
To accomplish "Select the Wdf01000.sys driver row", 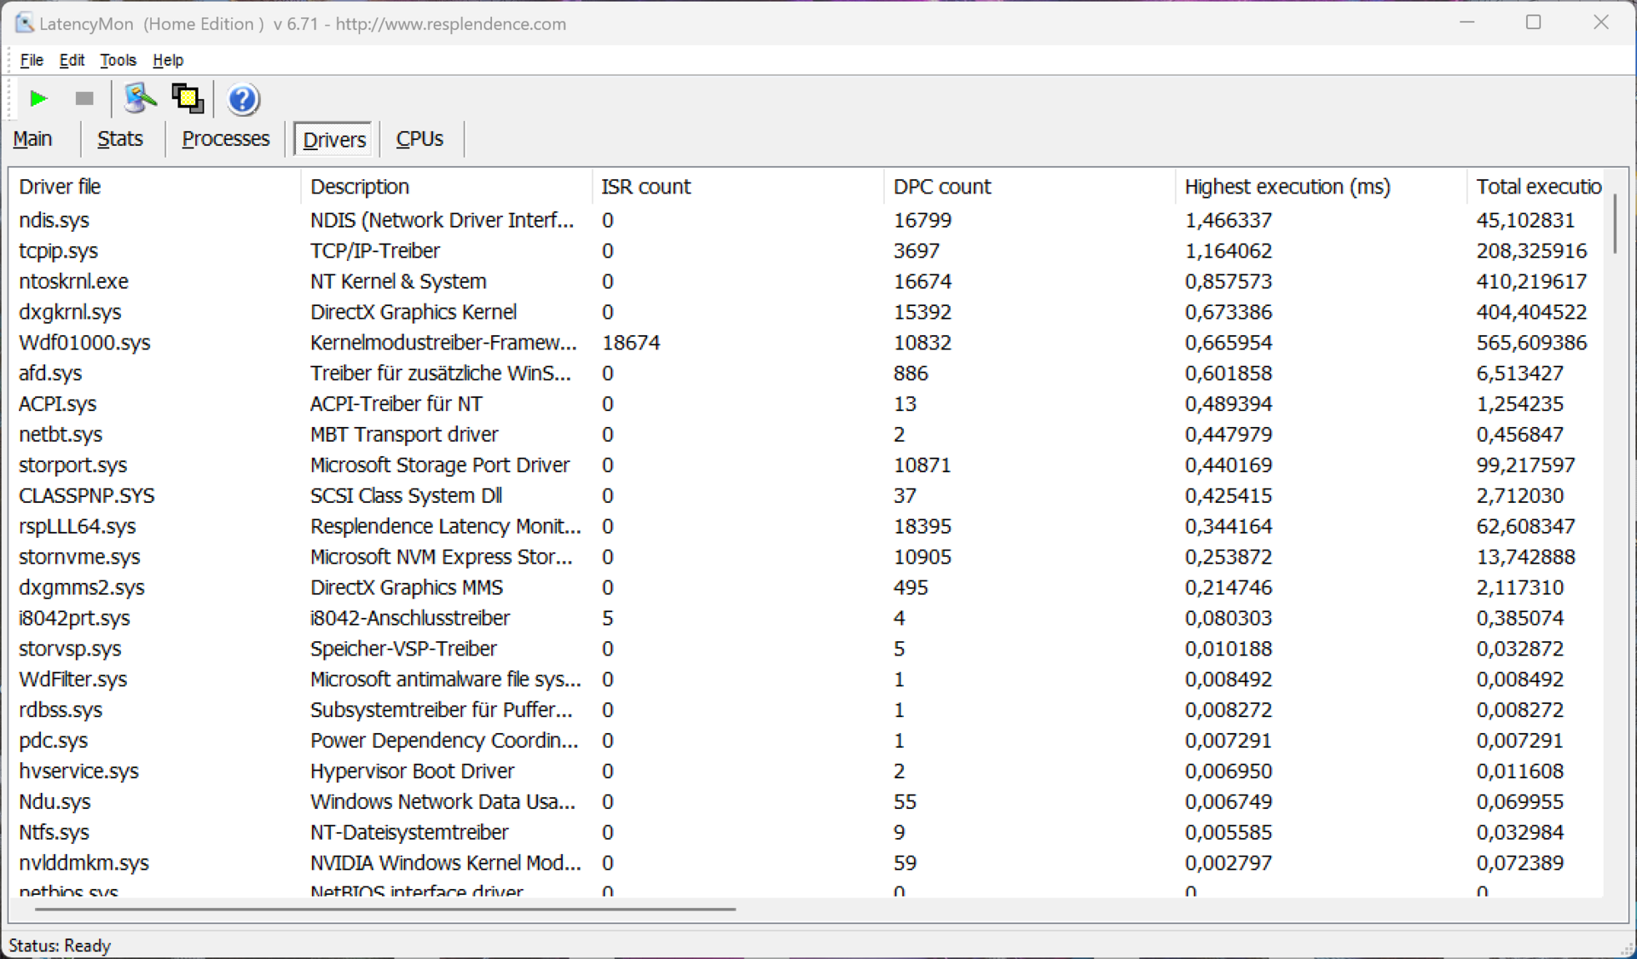I will 84,343.
